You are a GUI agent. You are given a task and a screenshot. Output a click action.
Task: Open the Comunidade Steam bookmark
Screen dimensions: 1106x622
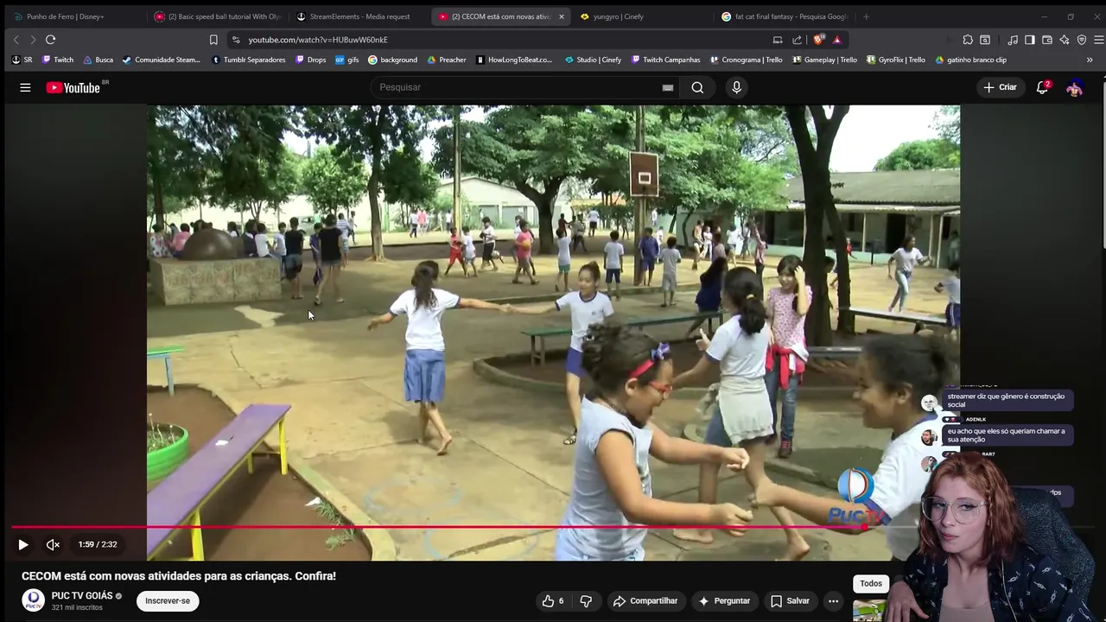coord(162,60)
